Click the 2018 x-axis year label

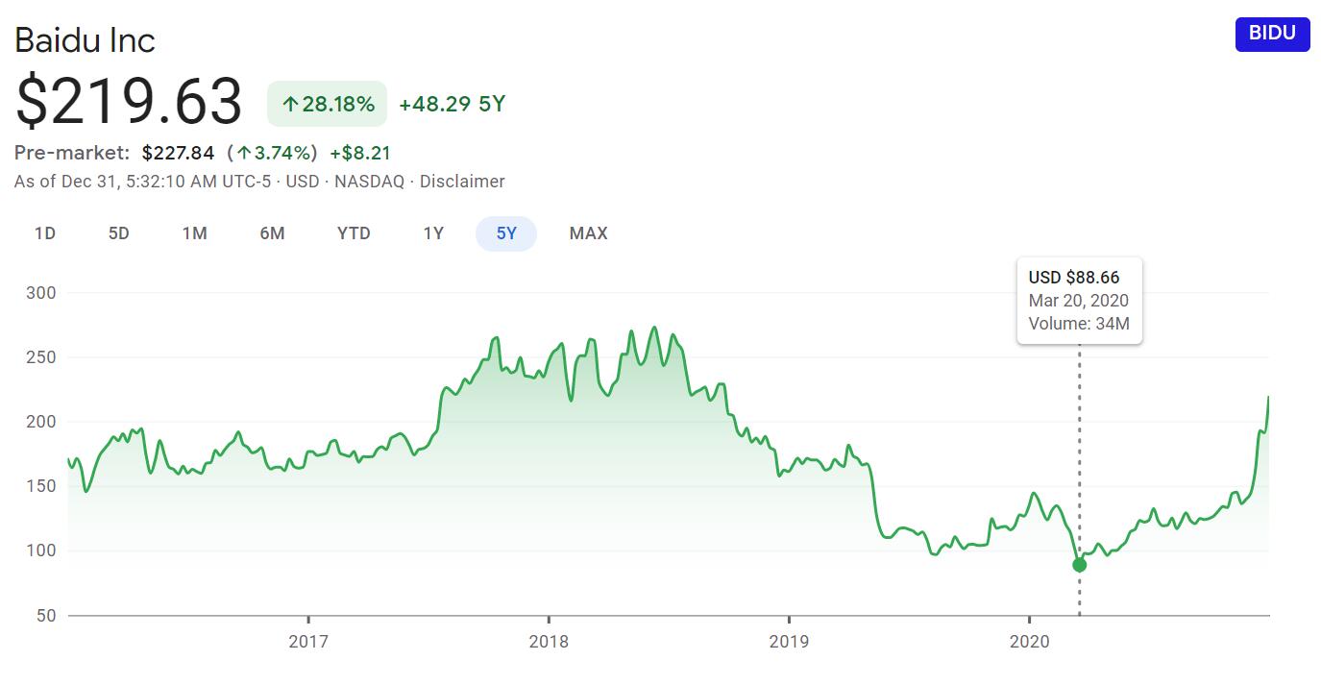click(x=549, y=641)
